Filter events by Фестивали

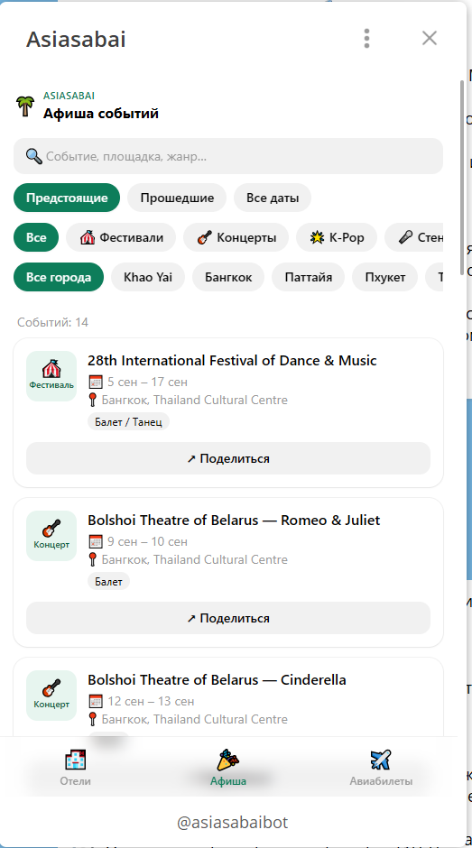[121, 237]
